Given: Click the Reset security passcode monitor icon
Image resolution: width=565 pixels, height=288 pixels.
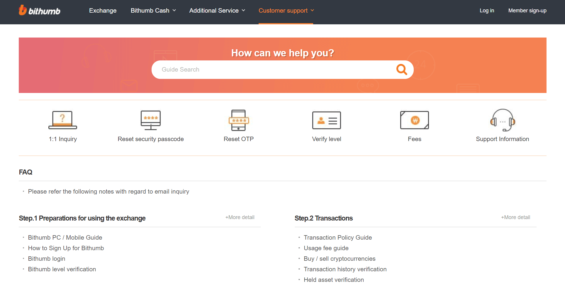Looking at the screenshot, I should tap(151, 120).
